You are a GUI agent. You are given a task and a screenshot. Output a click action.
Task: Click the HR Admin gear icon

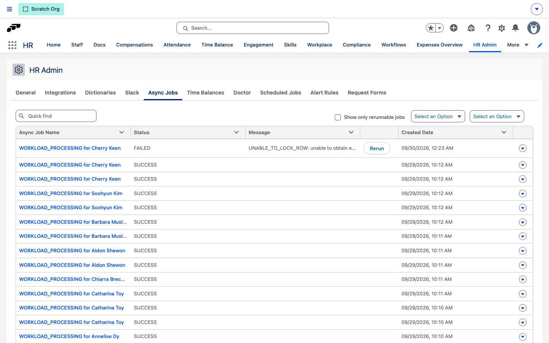[19, 70]
